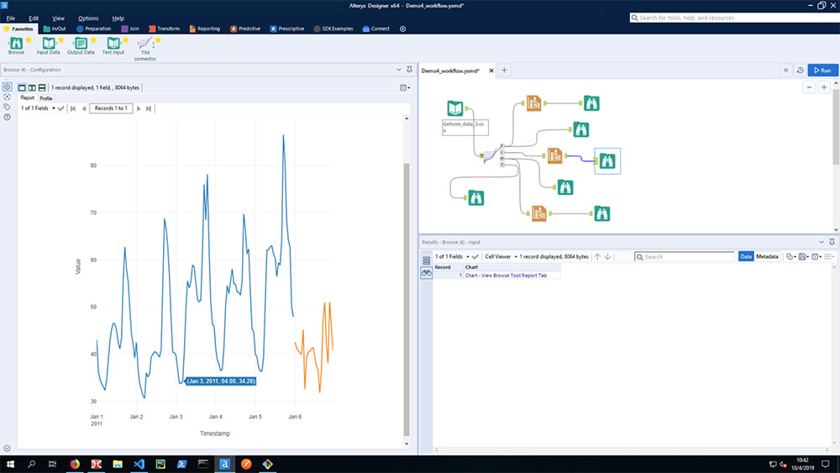Expand the '1 of 1 Fields' dropdown in Browse
Screen dimensions: 840x473
pyautogui.click(x=38, y=108)
